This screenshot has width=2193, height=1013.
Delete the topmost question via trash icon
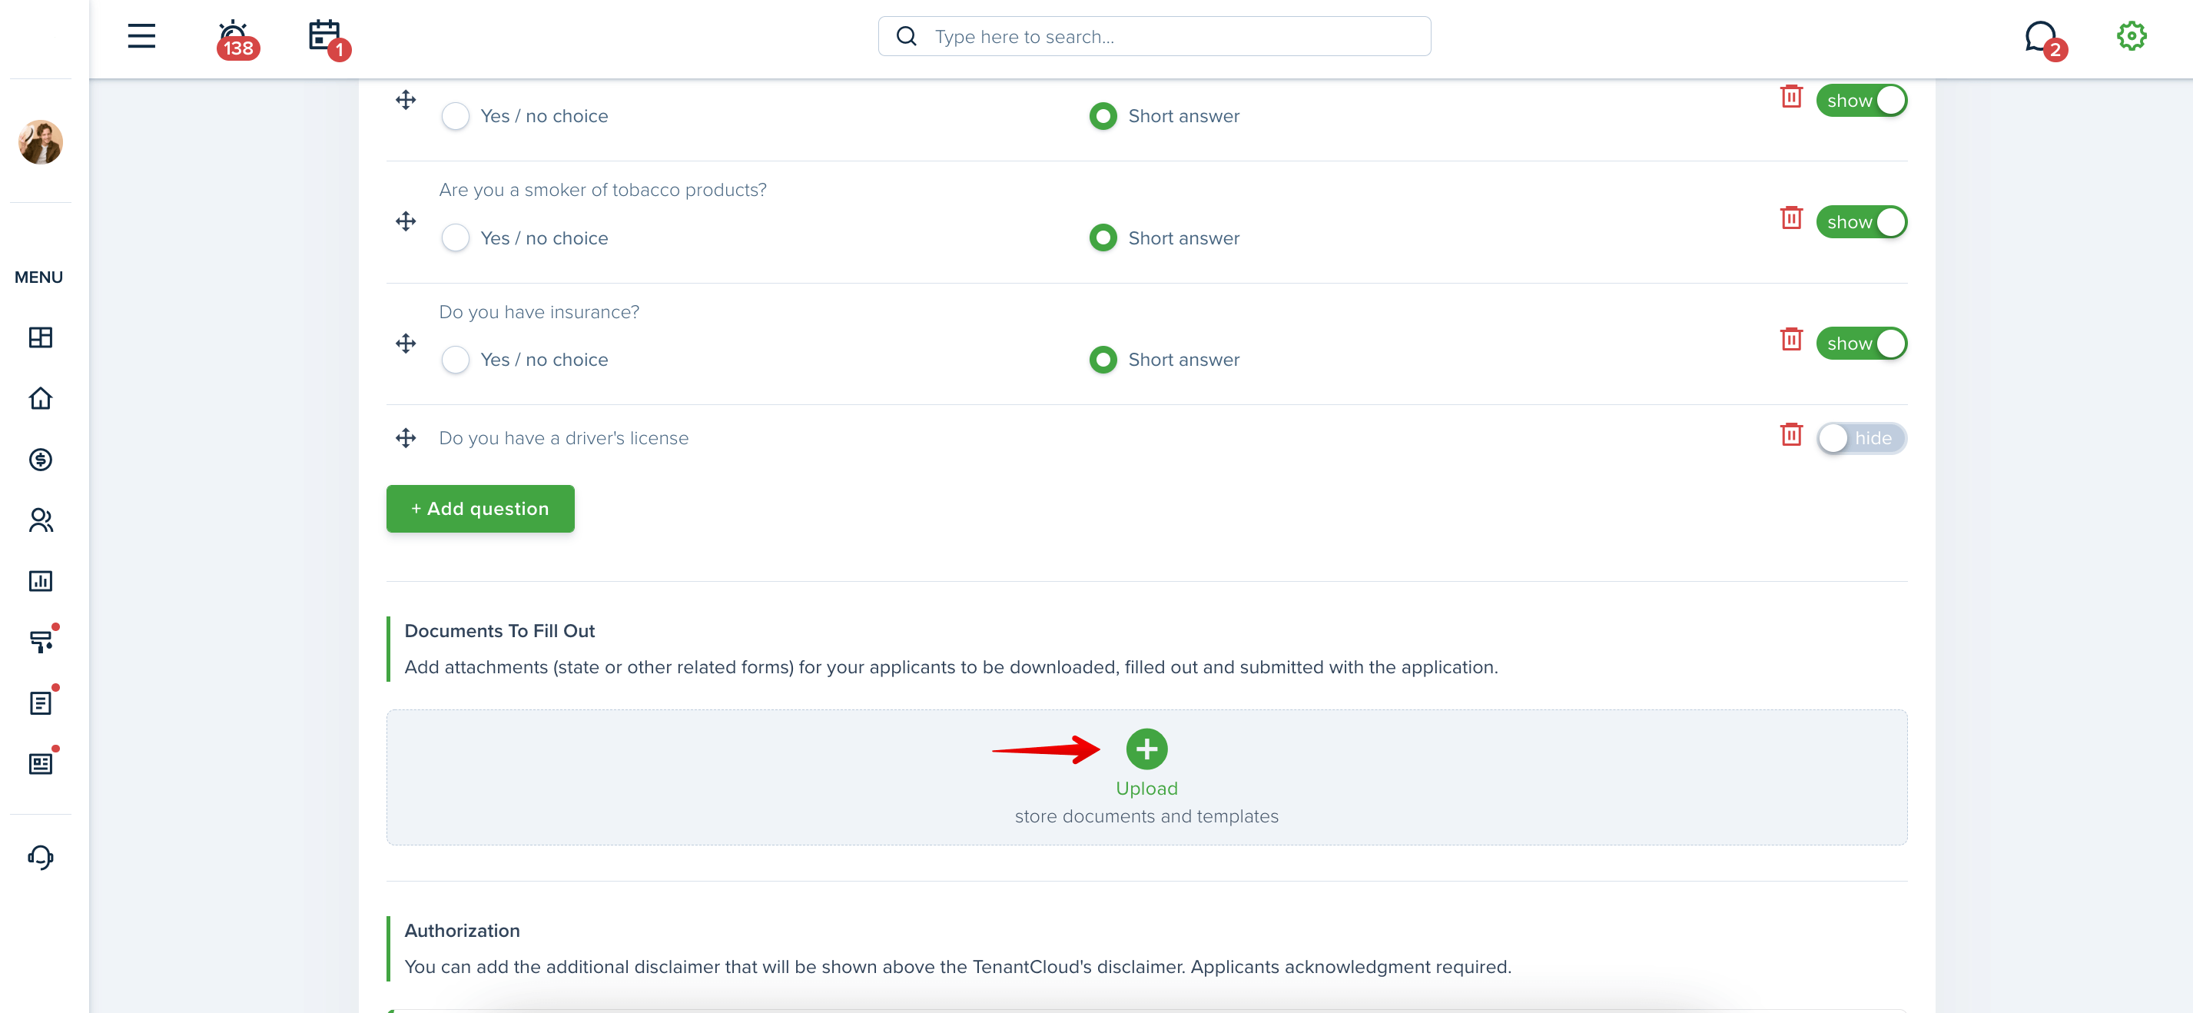pos(1791,96)
